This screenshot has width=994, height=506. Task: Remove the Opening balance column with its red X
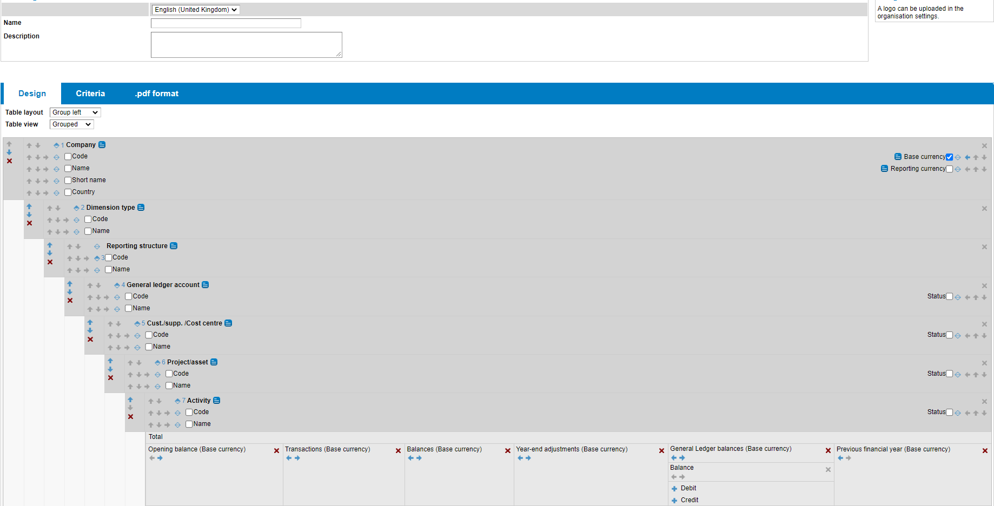(276, 451)
